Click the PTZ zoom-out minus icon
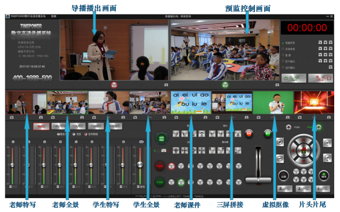 tap(280, 159)
